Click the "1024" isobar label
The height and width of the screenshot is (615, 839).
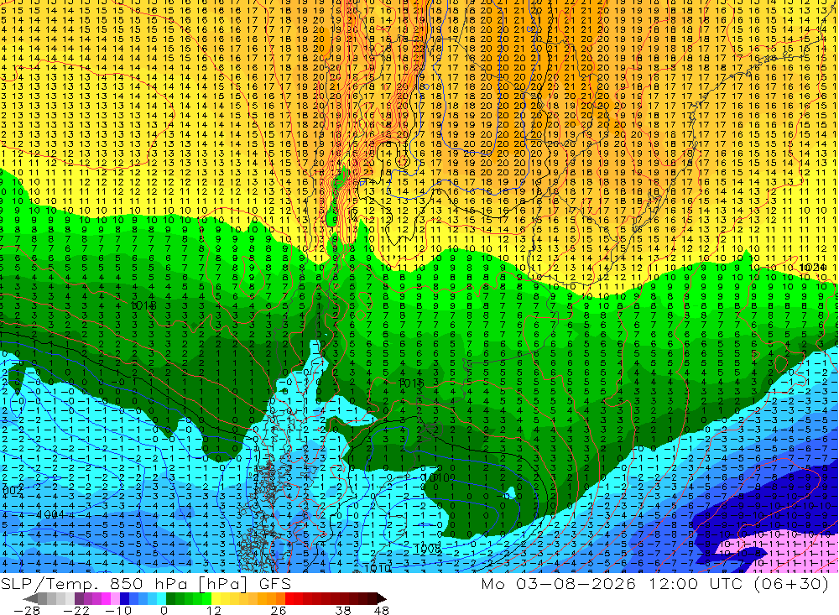812,267
